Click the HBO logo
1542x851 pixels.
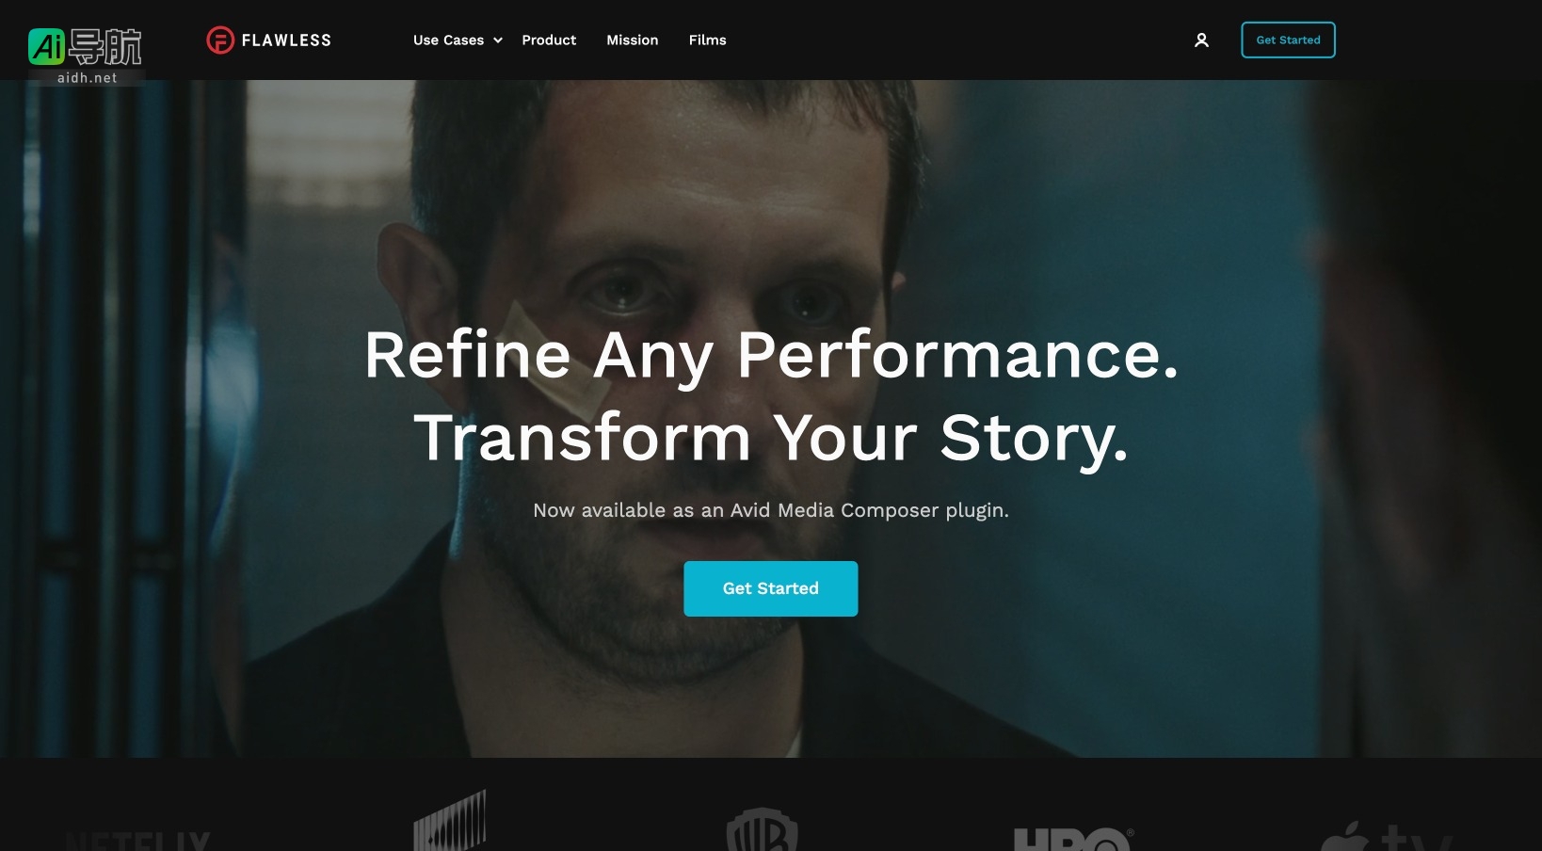click(x=1073, y=839)
